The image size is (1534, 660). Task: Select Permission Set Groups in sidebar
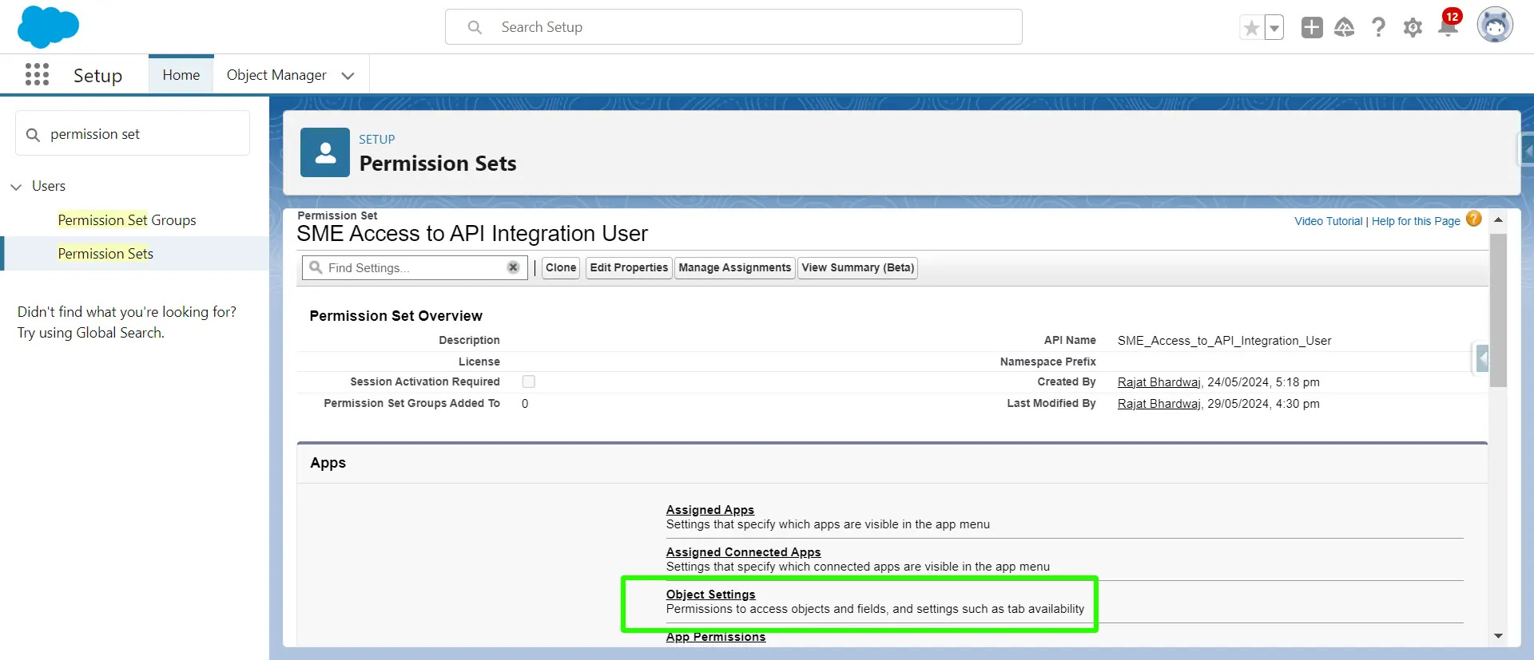coord(127,220)
